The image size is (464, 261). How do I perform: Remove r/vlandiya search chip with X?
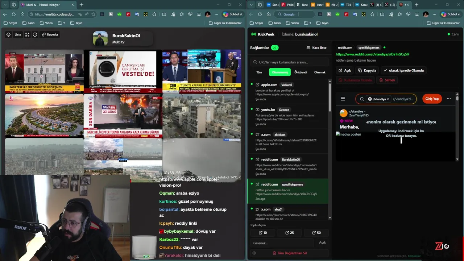(388, 99)
